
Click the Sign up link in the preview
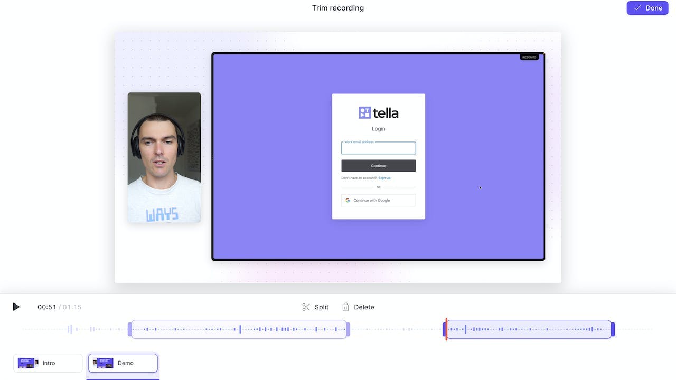pyautogui.click(x=384, y=178)
